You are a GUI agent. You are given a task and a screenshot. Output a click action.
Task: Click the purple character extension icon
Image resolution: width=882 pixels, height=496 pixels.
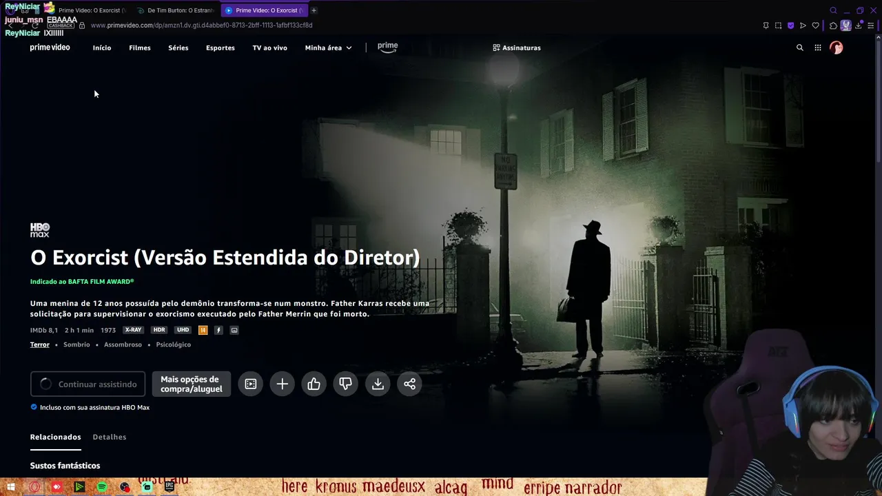click(x=845, y=25)
